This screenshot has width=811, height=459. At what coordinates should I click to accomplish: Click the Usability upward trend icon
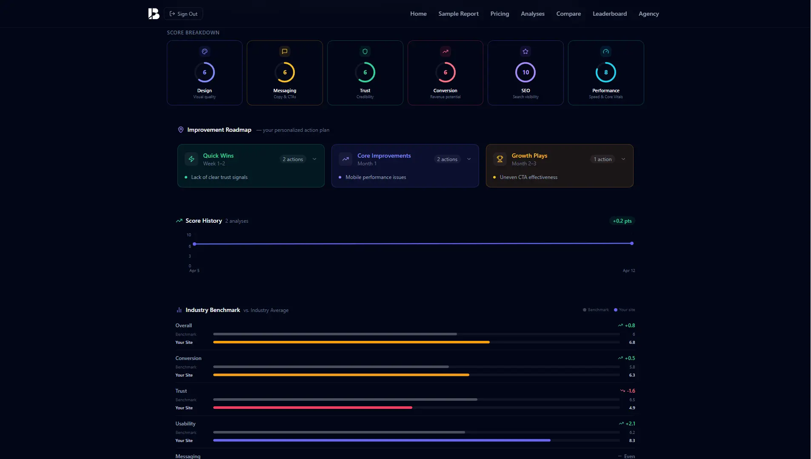pyautogui.click(x=621, y=423)
